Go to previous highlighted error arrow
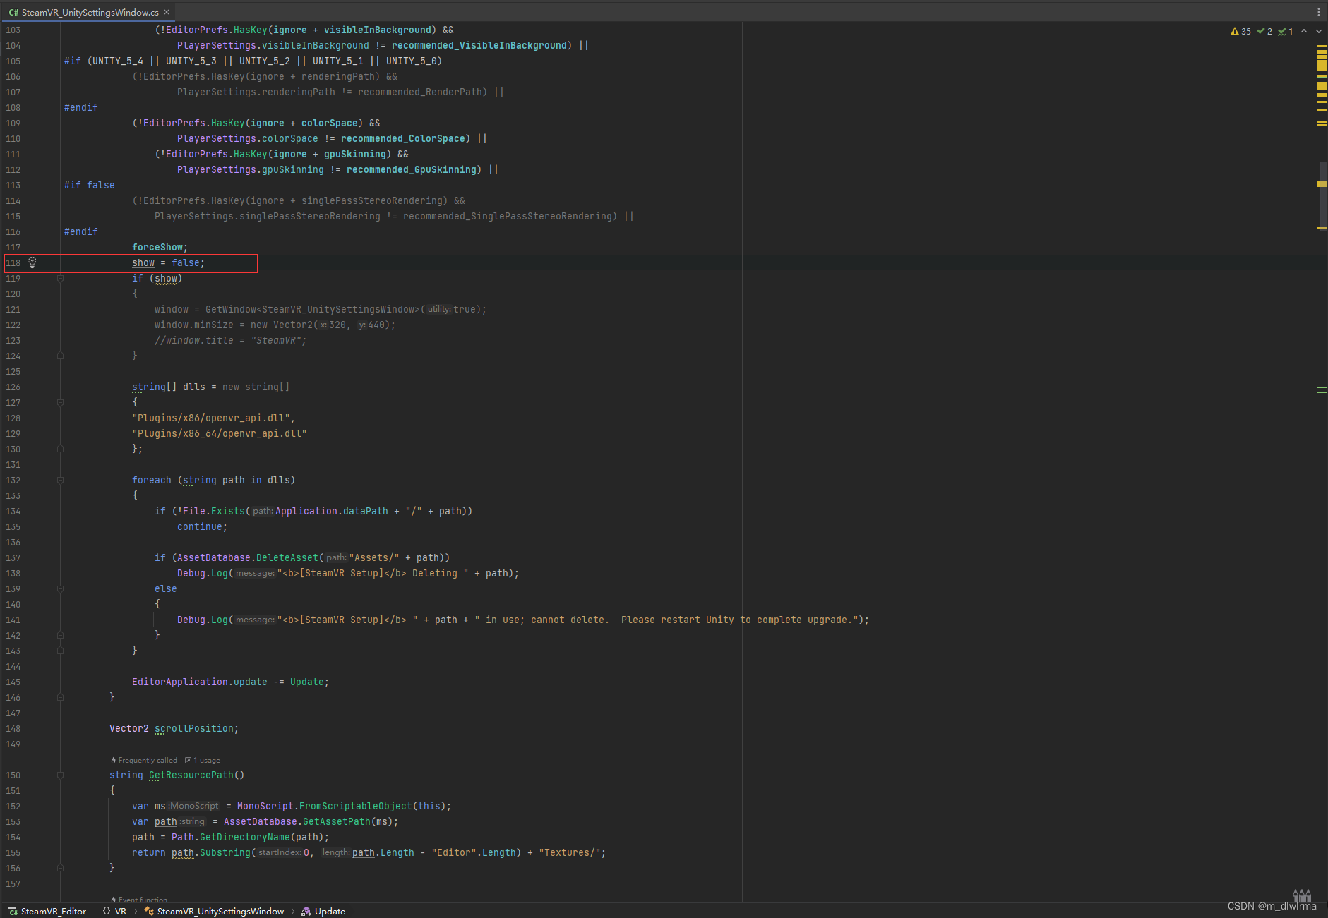This screenshot has height=918, width=1328. click(1304, 31)
